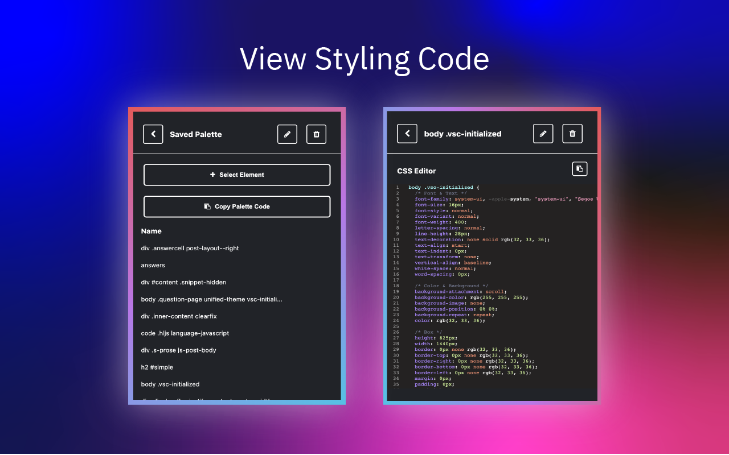Copy CSS with the CSS Editor clipboard icon
Image resolution: width=729 pixels, height=455 pixels.
point(579,169)
